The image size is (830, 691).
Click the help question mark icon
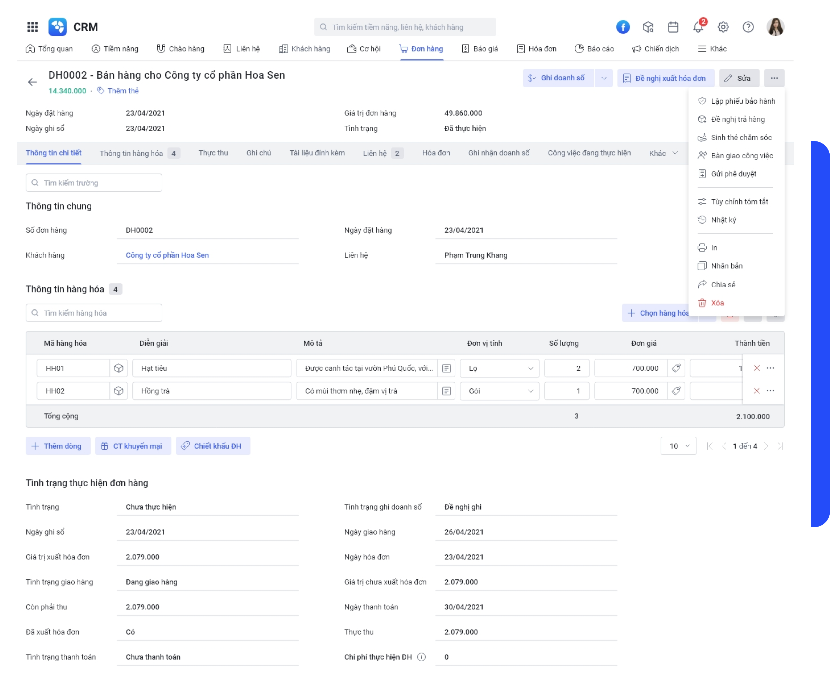tap(748, 27)
